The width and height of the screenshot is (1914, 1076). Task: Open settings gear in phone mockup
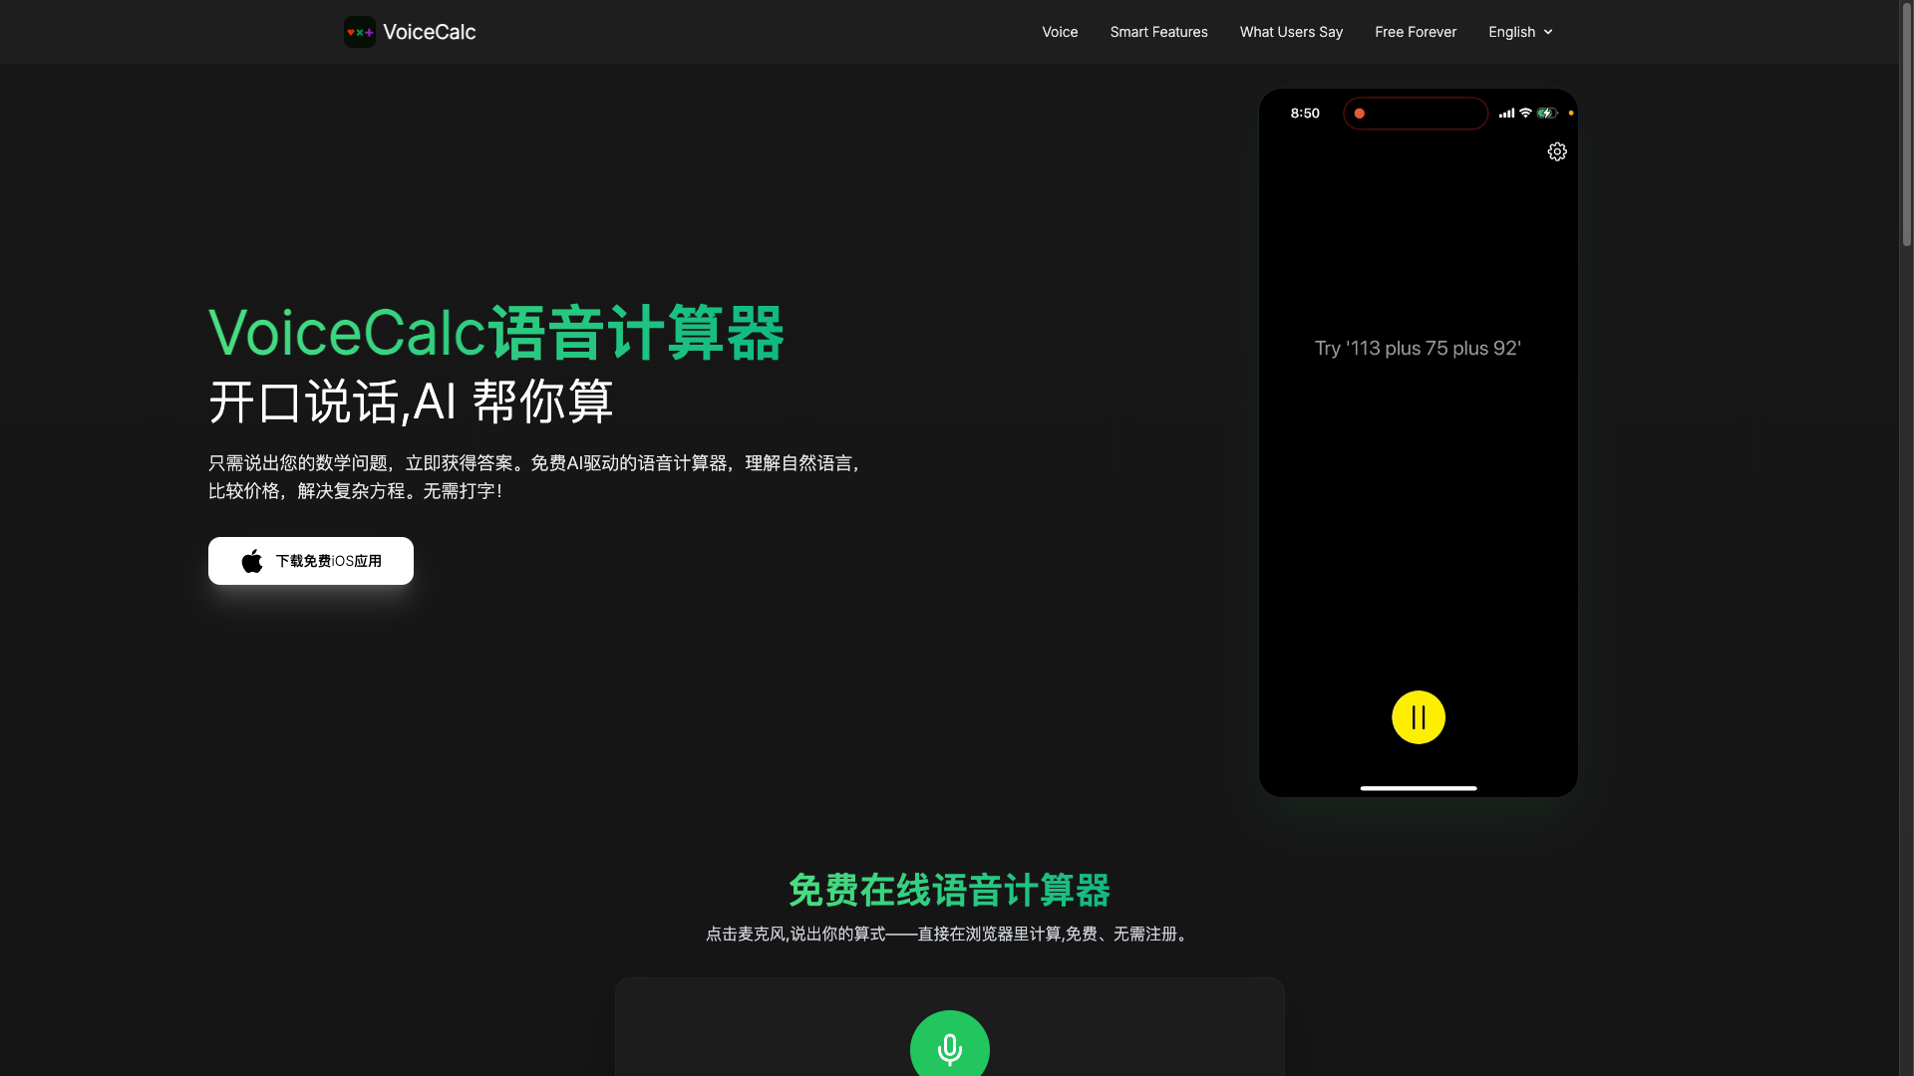tap(1557, 151)
